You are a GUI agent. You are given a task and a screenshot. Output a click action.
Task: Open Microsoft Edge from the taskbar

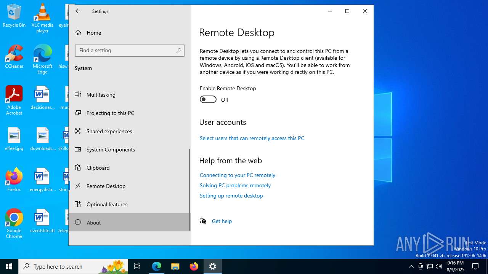(x=157, y=266)
